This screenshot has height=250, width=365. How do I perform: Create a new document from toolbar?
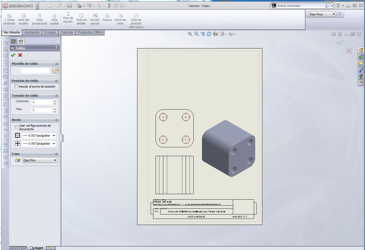click(49, 6)
